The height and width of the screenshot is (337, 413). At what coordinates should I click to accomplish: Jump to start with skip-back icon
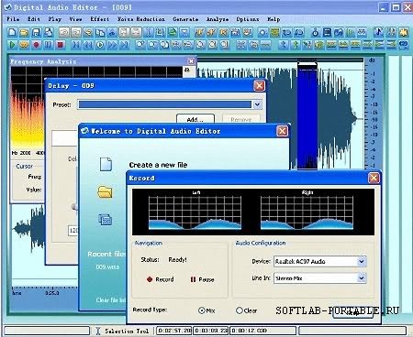tap(76, 45)
